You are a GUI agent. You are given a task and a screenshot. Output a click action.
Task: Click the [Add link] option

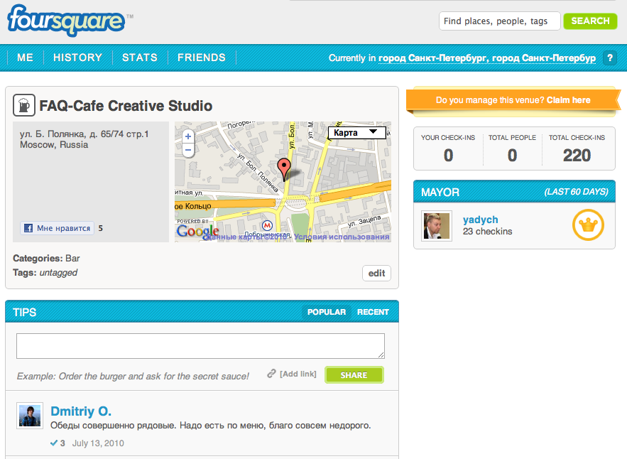298,374
